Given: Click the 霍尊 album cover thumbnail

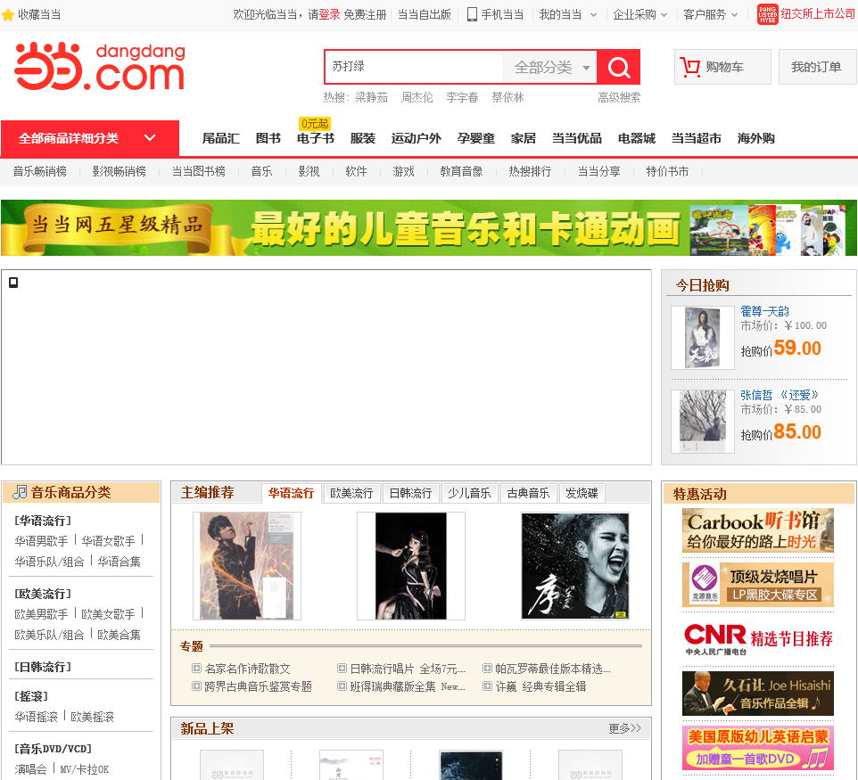Looking at the screenshot, I should (x=703, y=338).
